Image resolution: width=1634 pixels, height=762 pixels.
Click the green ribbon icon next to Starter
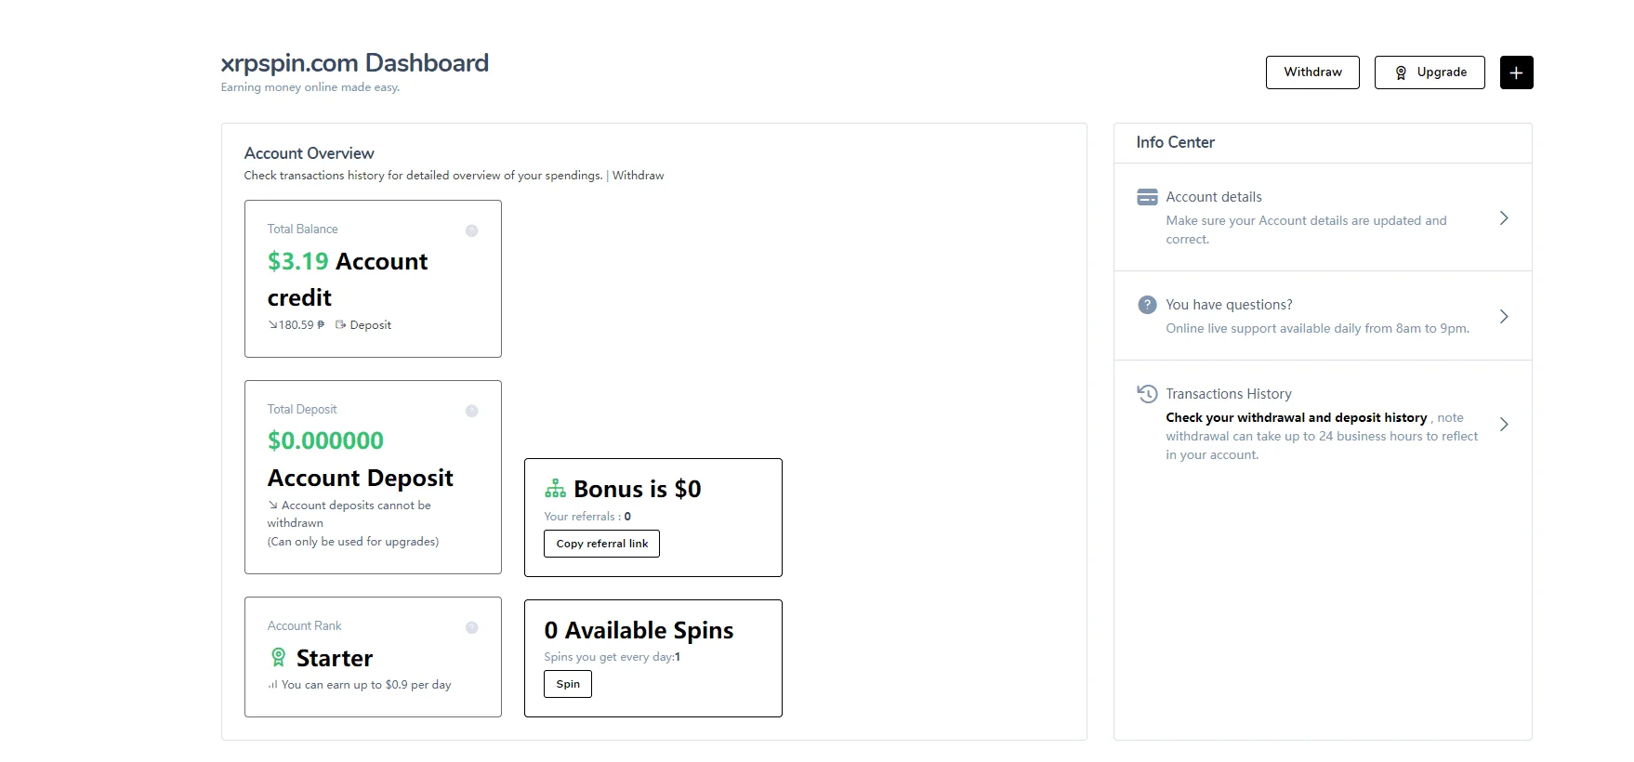278,658
